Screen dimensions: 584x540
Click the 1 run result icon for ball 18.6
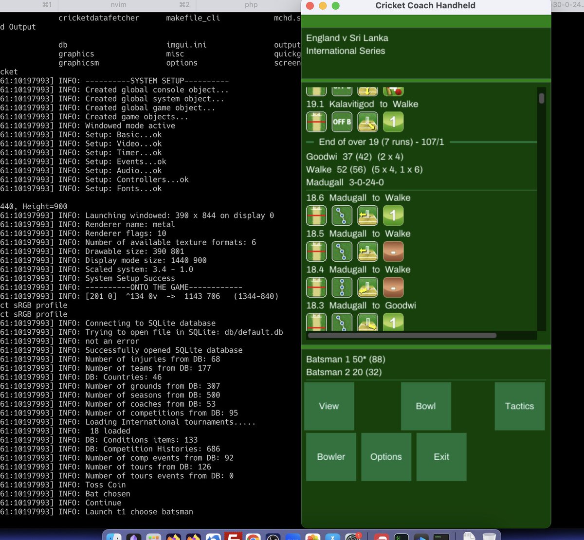(x=393, y=216)
